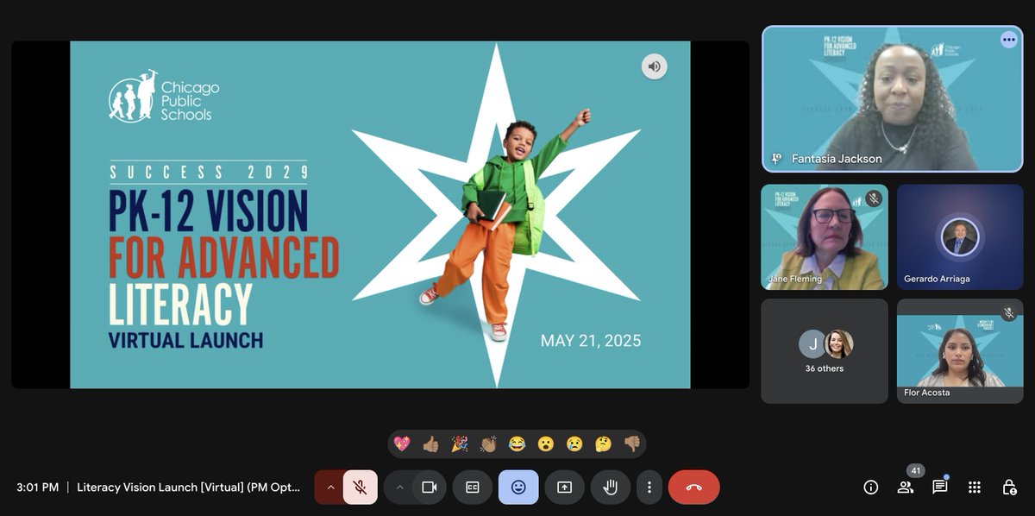Open chat with everyone icon
The image size is (1035, 516).
point(940,488)
